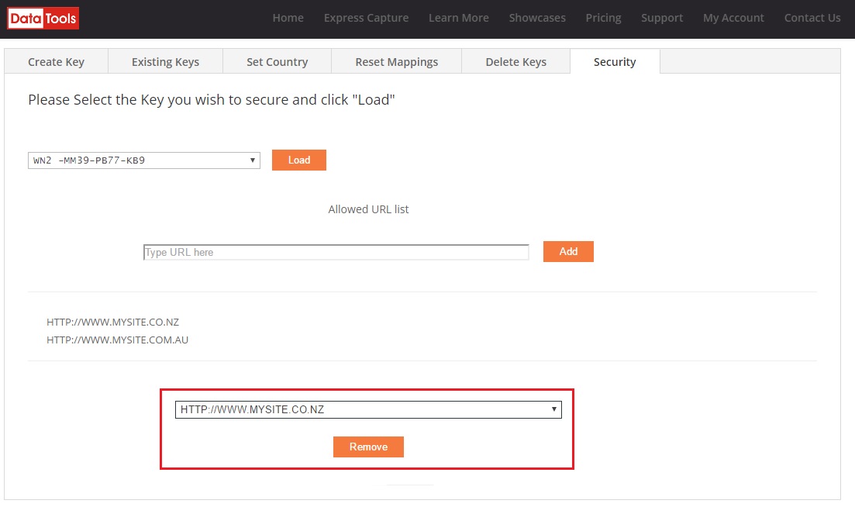Open Learn More in top navigation
855x514 pixels.
click(x=459, y=18)
